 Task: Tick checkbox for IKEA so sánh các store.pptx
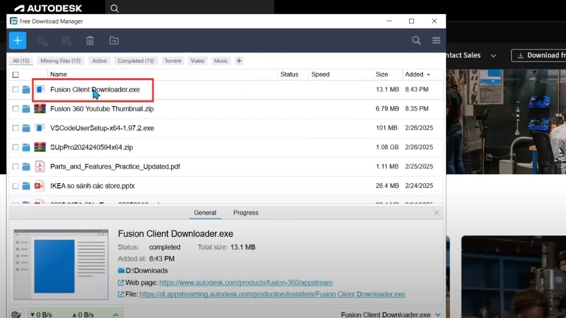(16, 186)
